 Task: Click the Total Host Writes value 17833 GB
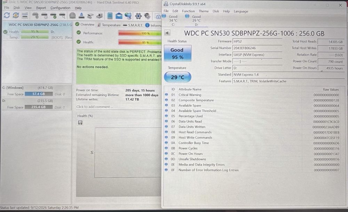pos(331,48)
